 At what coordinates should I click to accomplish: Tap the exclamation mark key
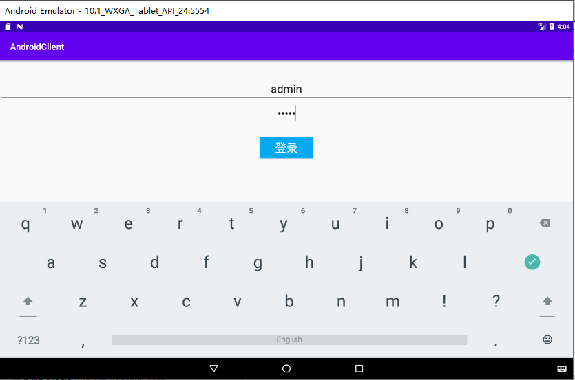pos(444,300)
